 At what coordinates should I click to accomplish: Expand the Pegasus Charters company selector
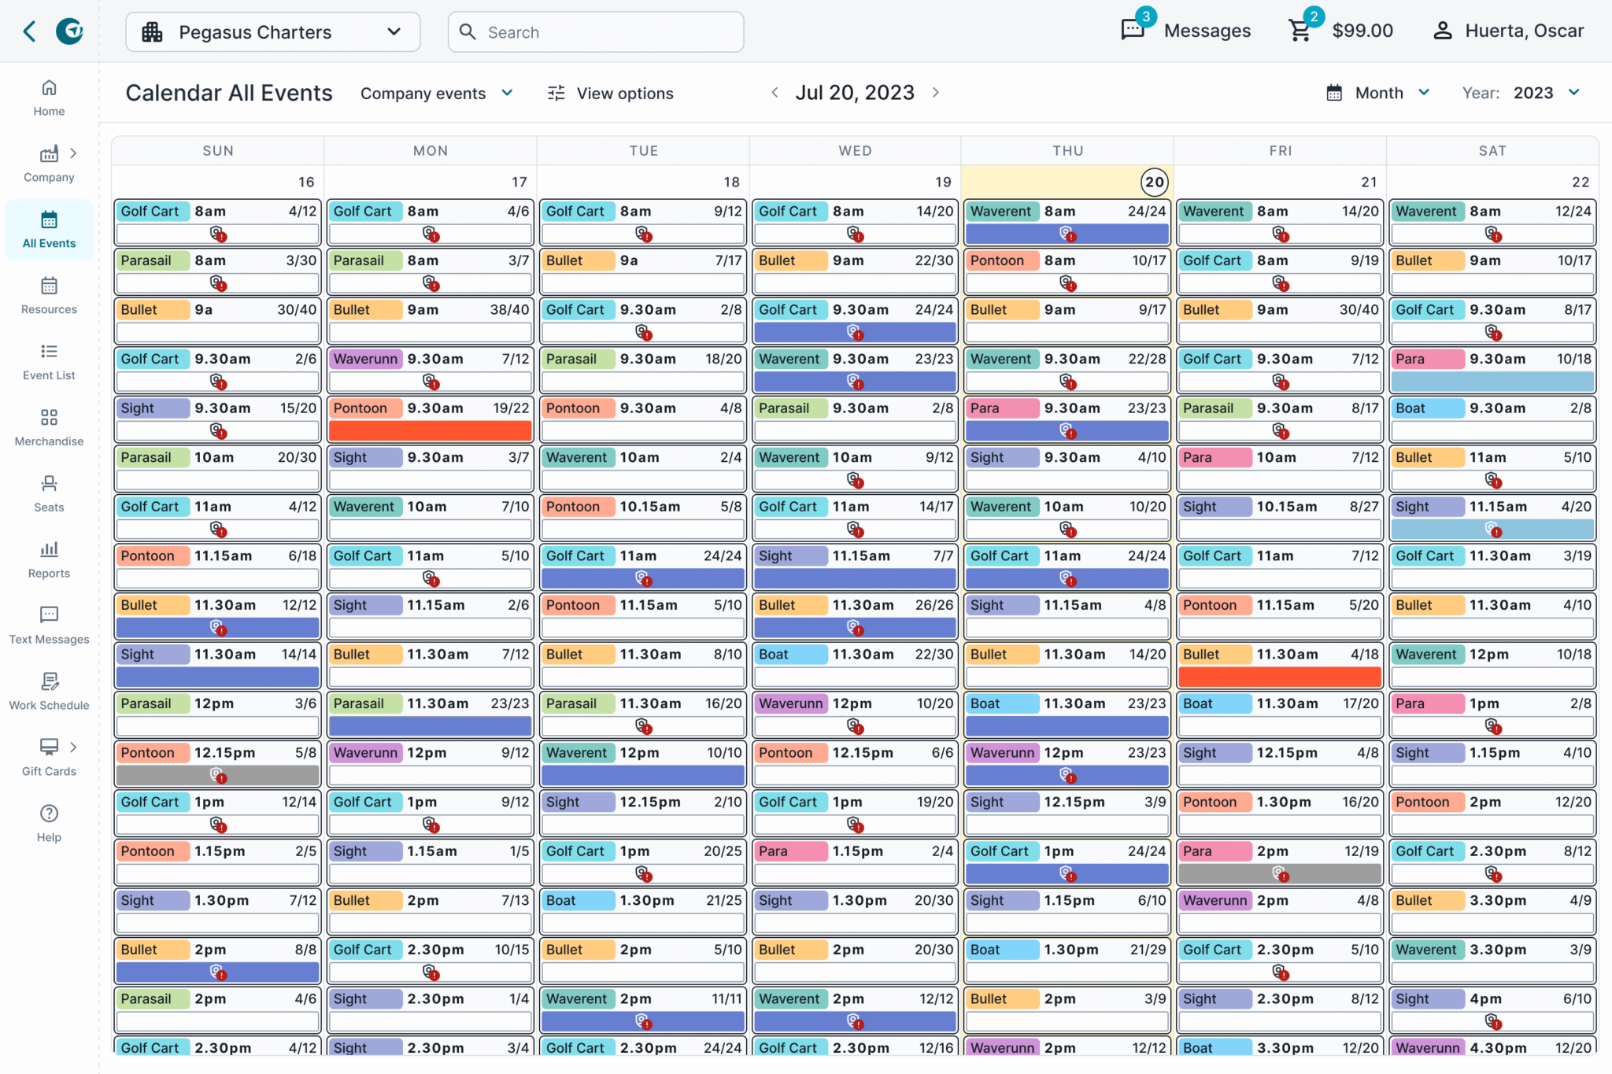[272, 31]
